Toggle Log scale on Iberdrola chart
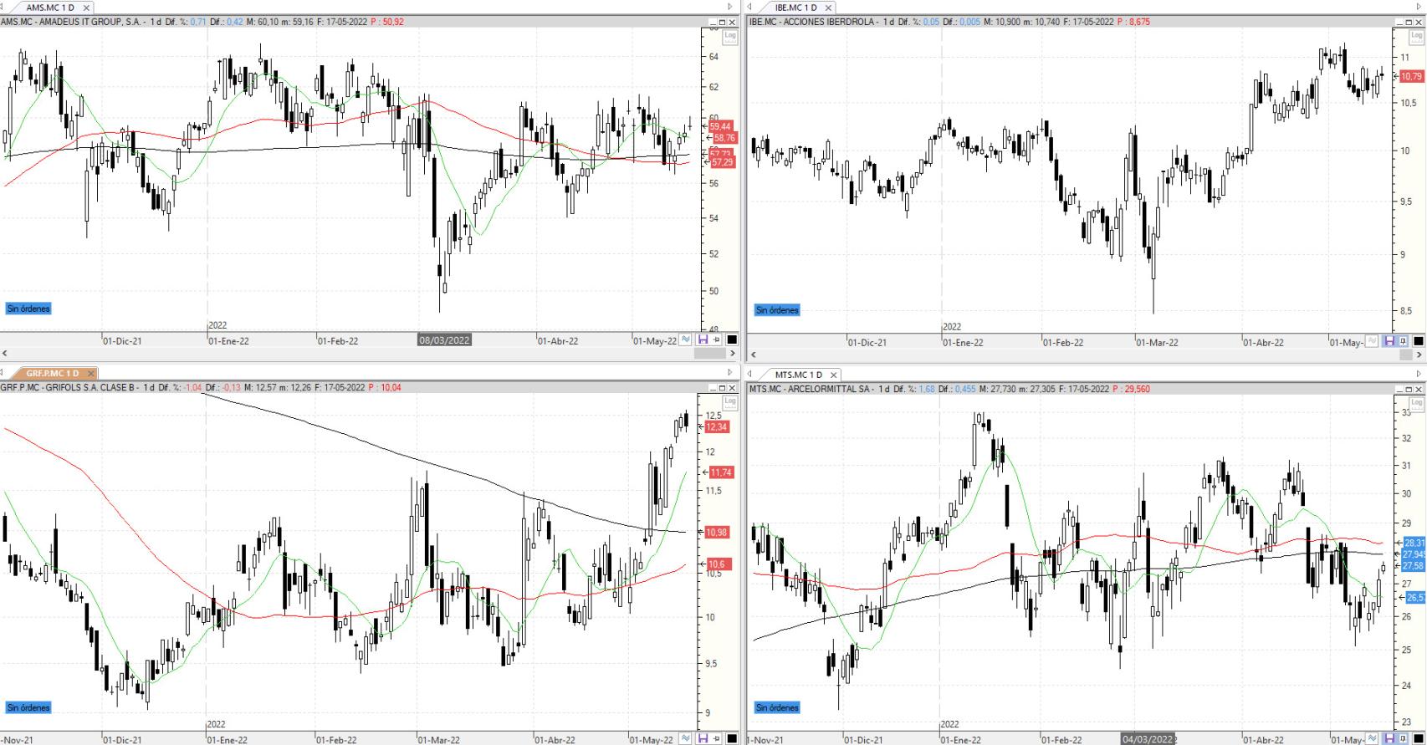Viewport: 1427px width, 745px height. pos(1416,36)
